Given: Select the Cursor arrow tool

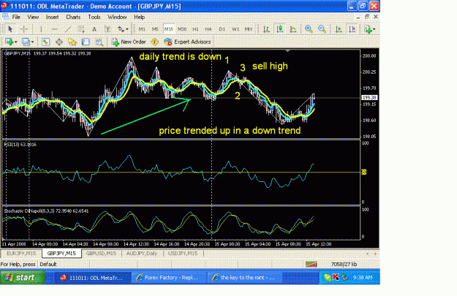Looking at the screenshot, I should pos(10,29).
